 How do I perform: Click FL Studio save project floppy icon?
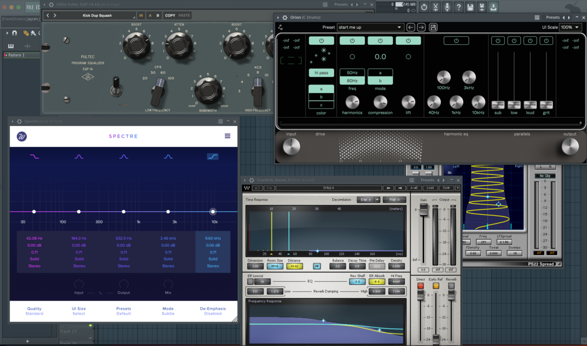tap(470, 7)
